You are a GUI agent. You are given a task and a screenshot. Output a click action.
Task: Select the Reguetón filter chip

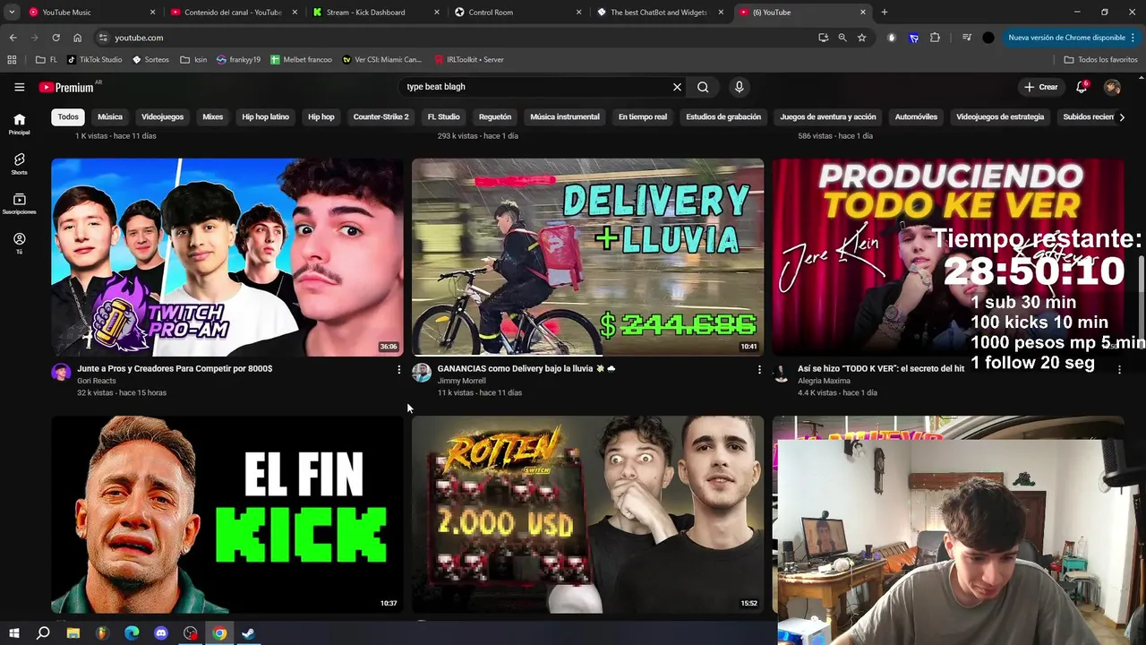pos(495,116)
